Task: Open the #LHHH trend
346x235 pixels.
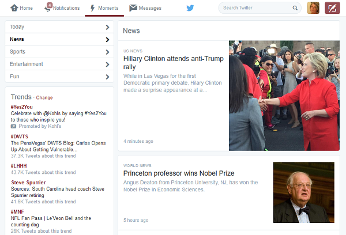Action: 19,166
